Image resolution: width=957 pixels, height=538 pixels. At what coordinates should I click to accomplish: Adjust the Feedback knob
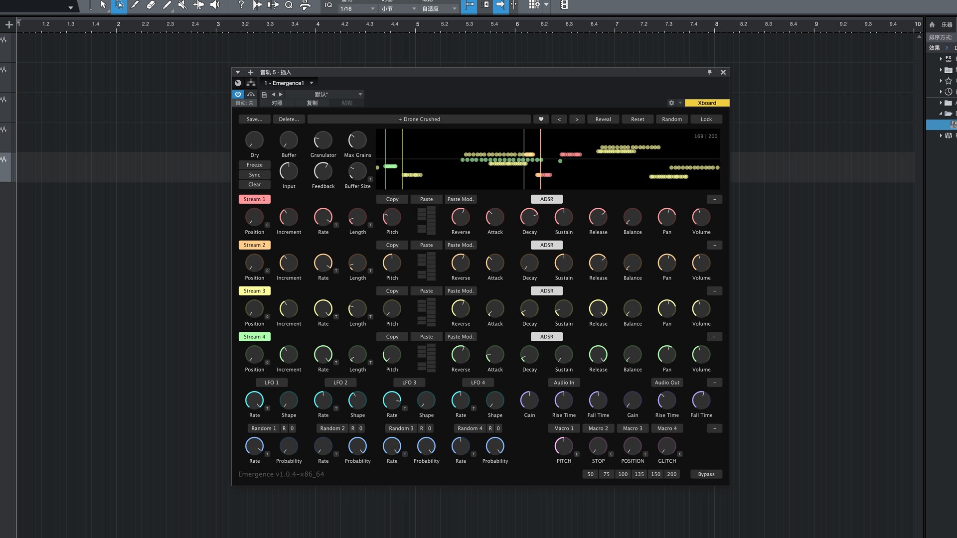click(x=323, y=172)
